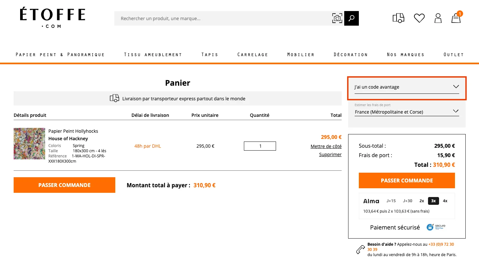This screenshot has height=272, width=479.
Task: Open the Carrelage menu
Action: click(x=253, y=55)
